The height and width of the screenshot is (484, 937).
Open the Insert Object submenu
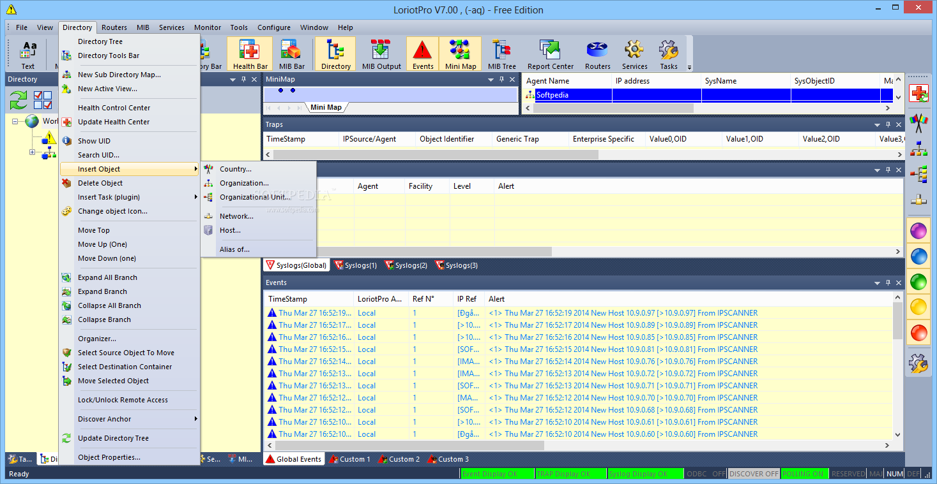coord(130,169)
